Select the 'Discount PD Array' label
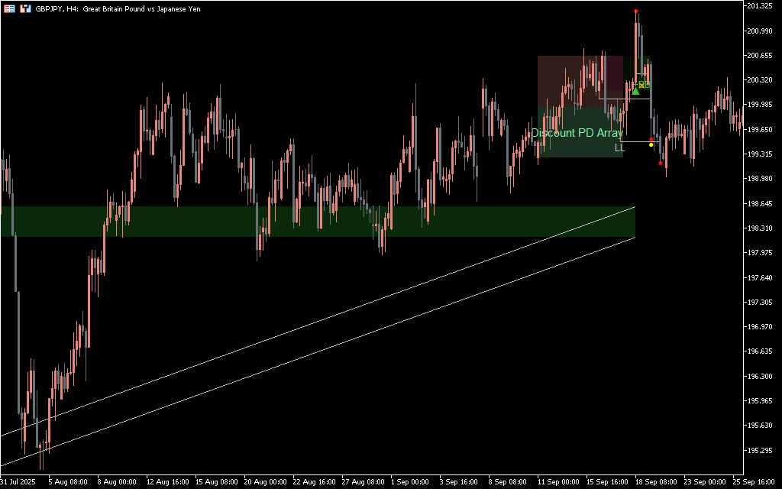The image size is (782, 489). click(x=577, y=133)
